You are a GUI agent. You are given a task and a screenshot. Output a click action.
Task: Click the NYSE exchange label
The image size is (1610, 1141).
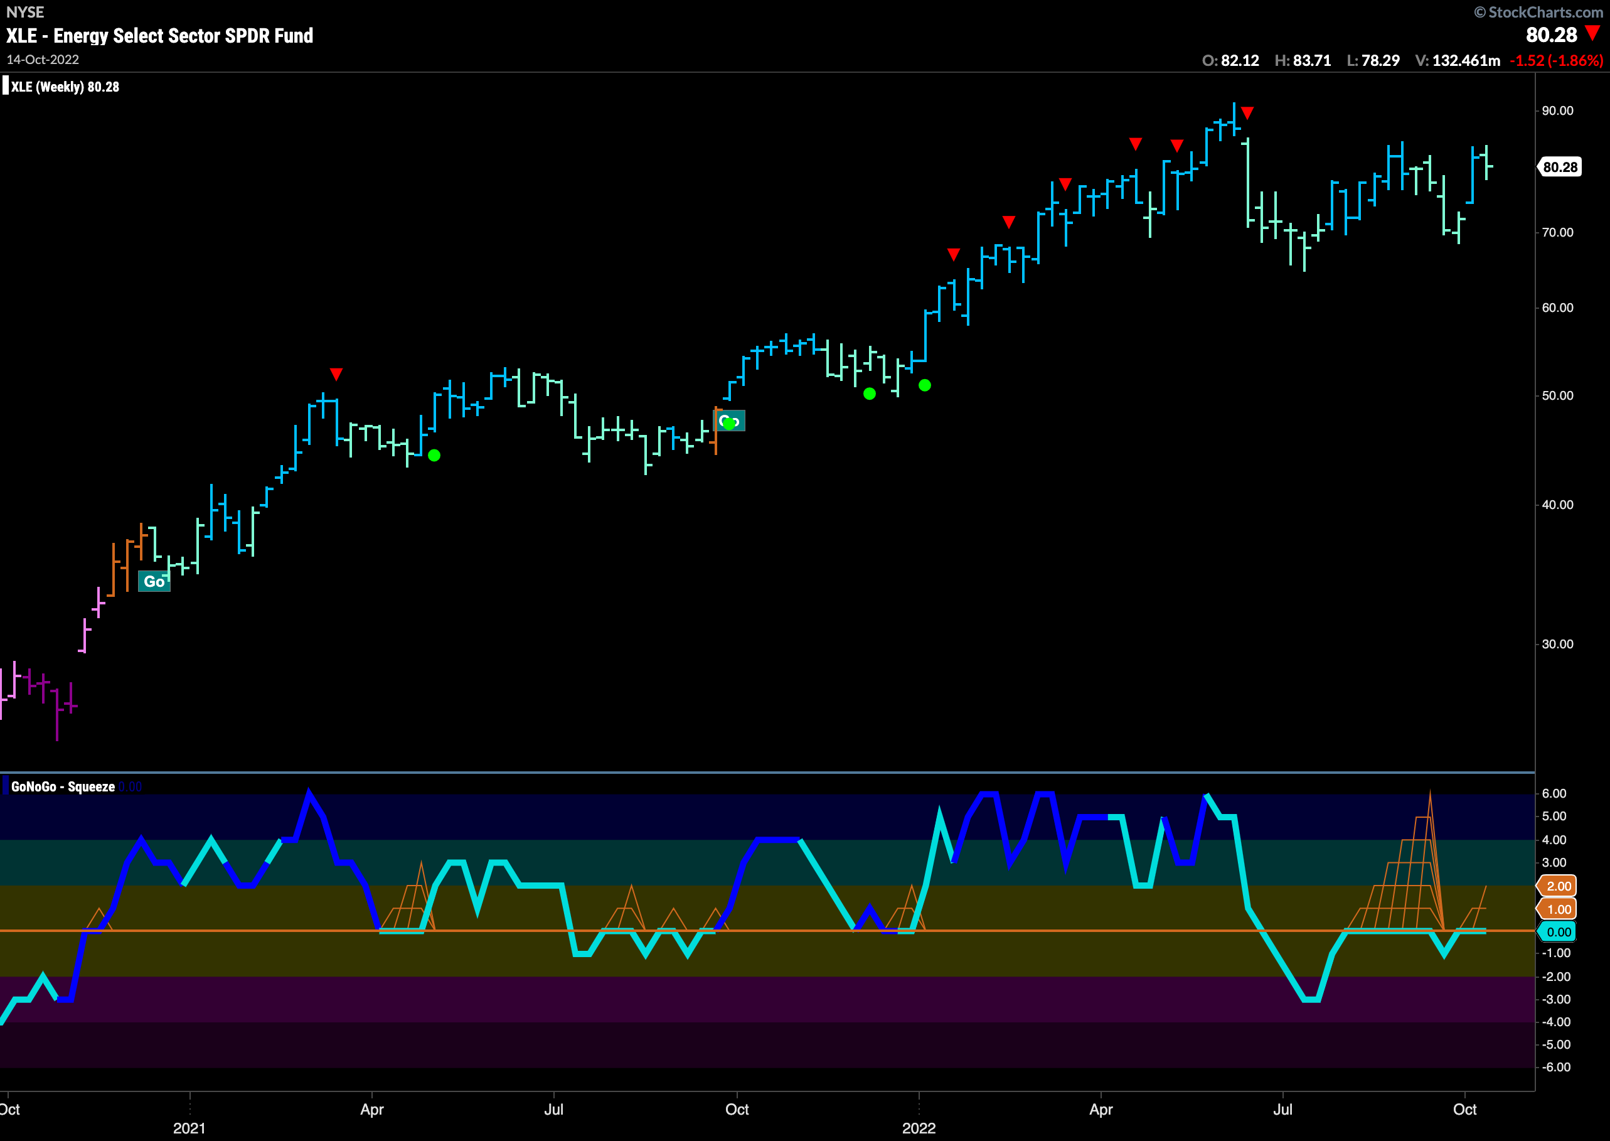pyautogui.click(x=25, y=12)
